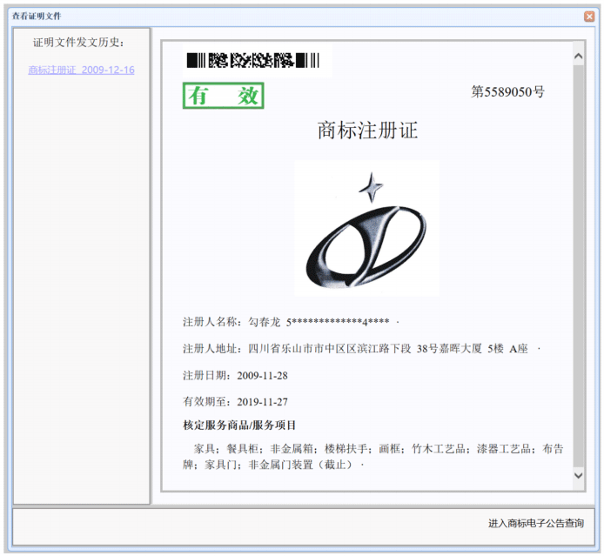
Task: Click the scrollbar up arrow
Action: pos(579,57)
